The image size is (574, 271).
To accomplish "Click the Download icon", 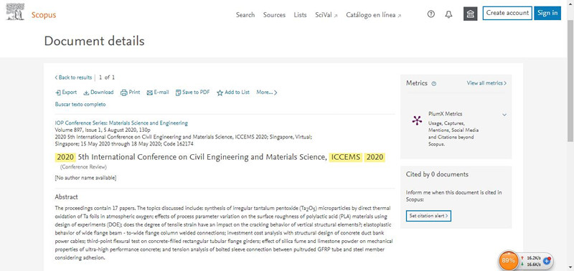I will coord(86,92).
